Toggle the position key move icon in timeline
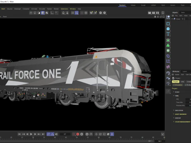 [96, 134]
